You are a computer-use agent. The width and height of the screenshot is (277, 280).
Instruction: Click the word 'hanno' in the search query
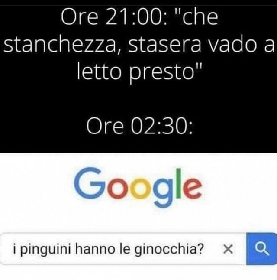pos(95,249)
